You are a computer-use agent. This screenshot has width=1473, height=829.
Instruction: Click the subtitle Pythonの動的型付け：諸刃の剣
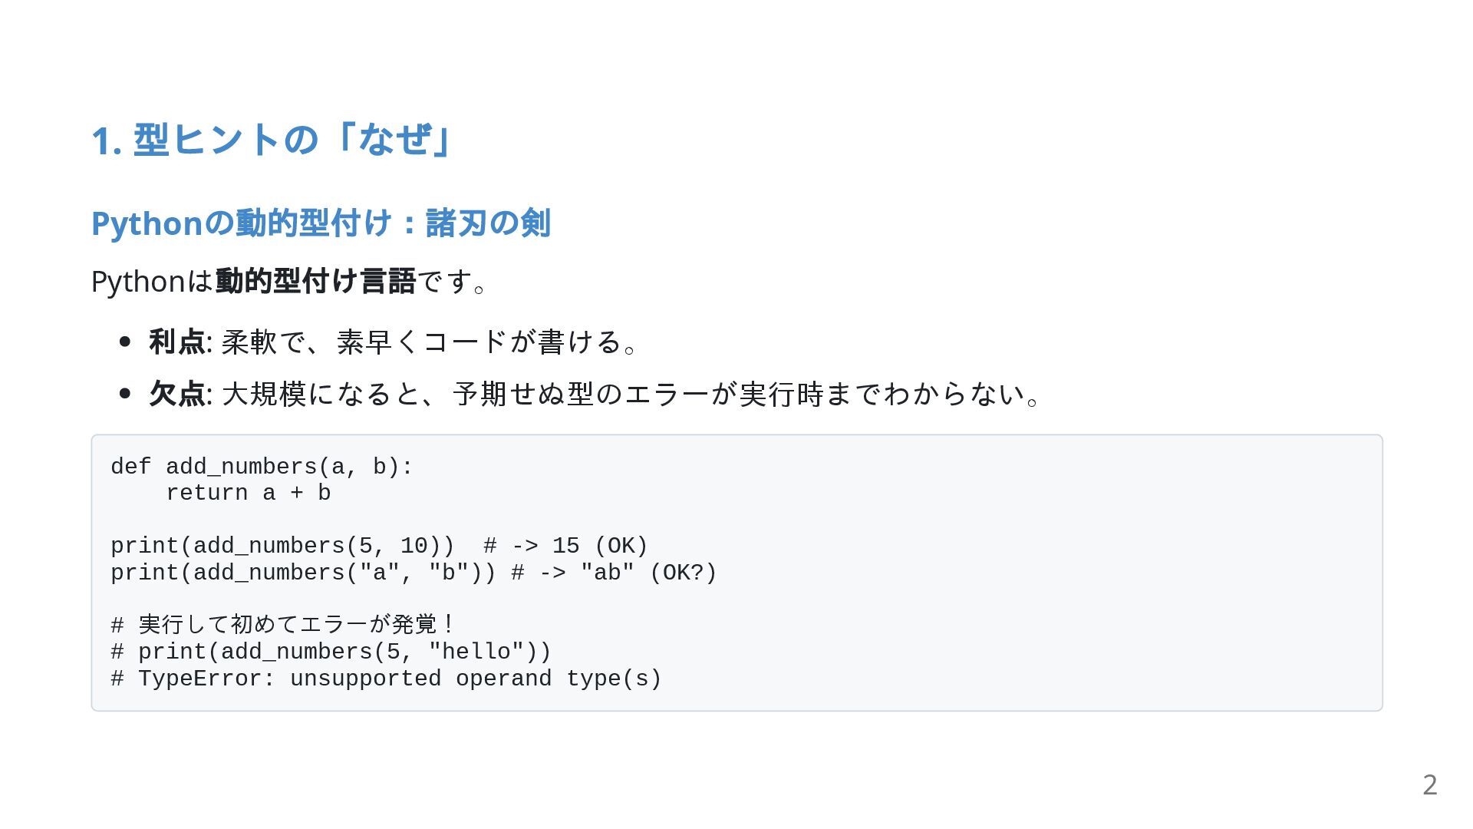321,223
